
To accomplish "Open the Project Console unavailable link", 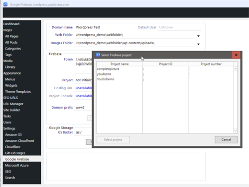I will click(x=84, y=96).
